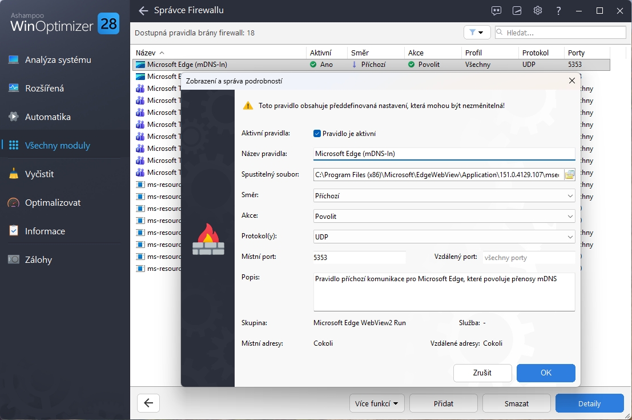Click the browse file icon beside executable path
This screenshot has width=632, height=420.
(x=569, y=175)
